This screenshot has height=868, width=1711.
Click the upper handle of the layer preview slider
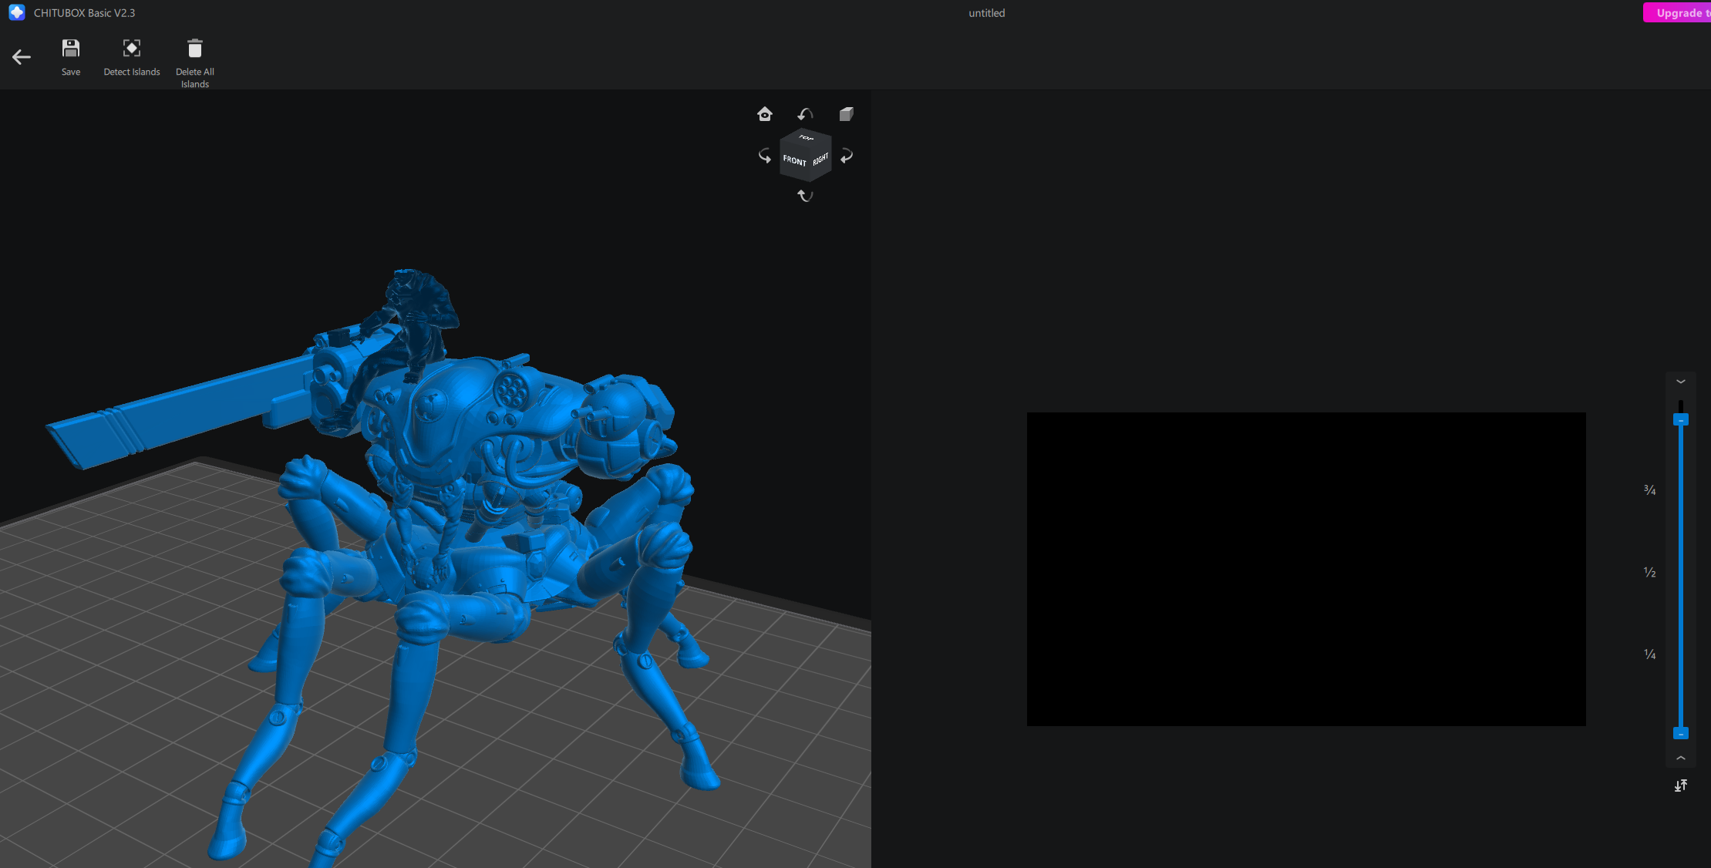click(x=1681, y=419)
